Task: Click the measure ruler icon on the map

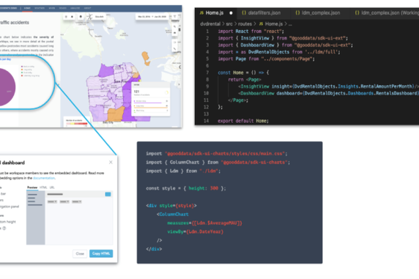Action: click(175, 48)
